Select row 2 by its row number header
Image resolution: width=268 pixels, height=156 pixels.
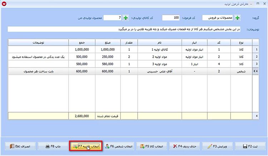point(255,57)
